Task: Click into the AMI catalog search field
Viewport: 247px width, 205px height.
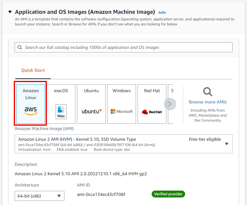Action: coord(123,47)
